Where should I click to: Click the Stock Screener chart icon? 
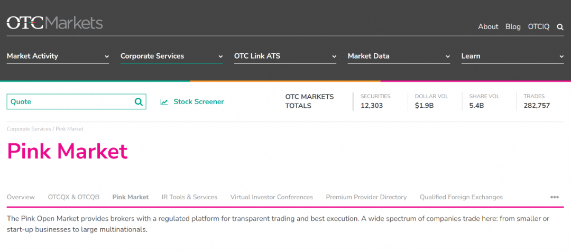tap(164, 102)
